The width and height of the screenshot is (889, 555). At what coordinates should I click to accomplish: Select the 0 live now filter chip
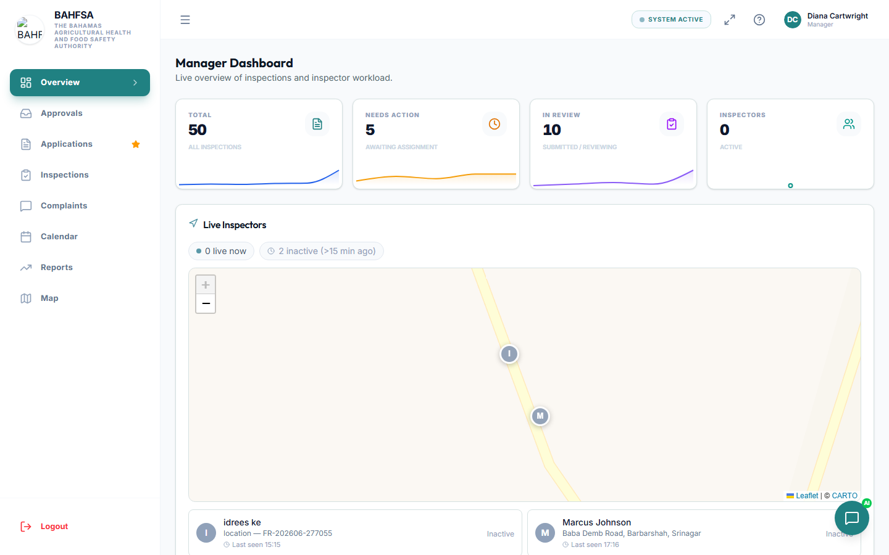[x=221, y=251]
